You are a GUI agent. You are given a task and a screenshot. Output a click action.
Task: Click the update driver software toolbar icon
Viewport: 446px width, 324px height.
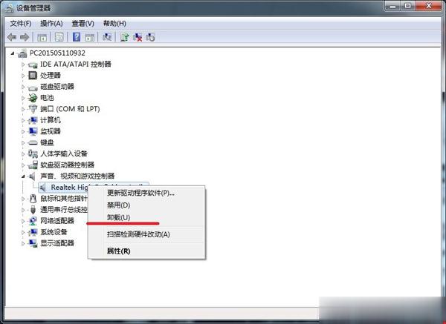pos(124,36)
